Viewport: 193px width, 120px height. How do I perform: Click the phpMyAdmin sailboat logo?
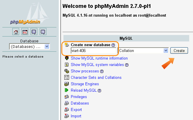pos(29,13)
